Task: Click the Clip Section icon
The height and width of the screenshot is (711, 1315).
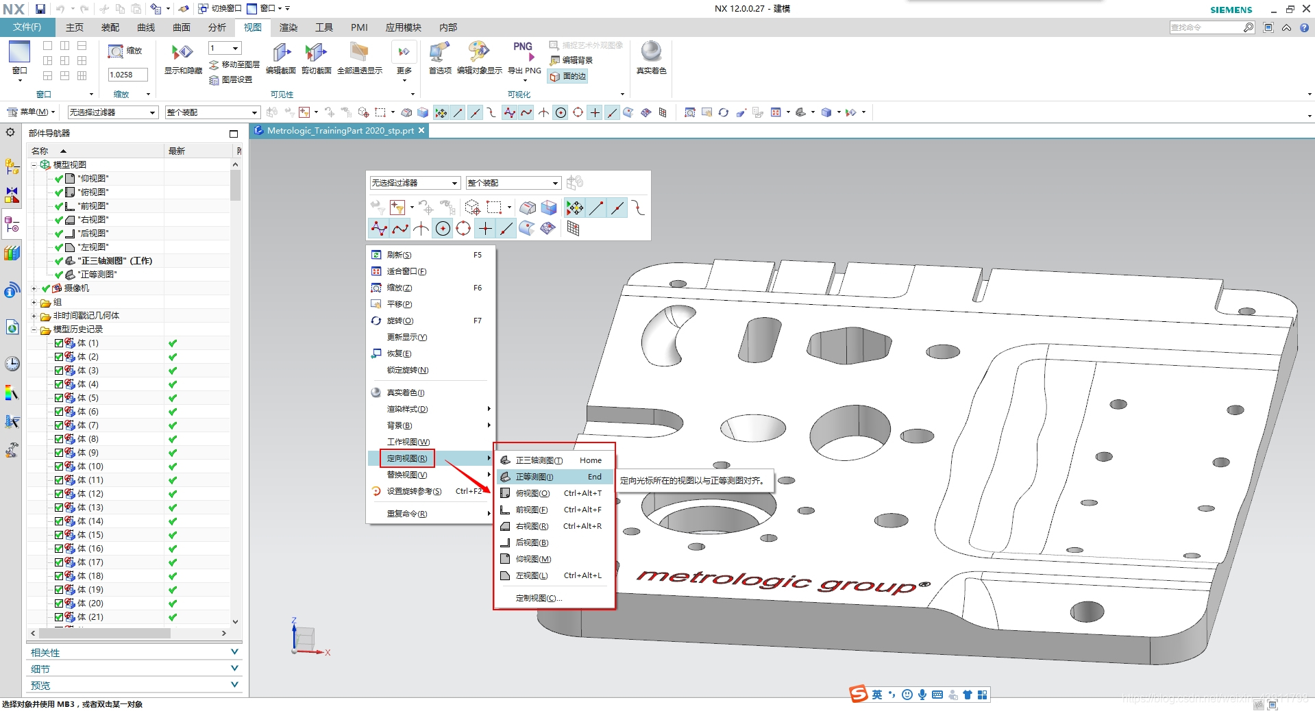Action: pos(316,58)
